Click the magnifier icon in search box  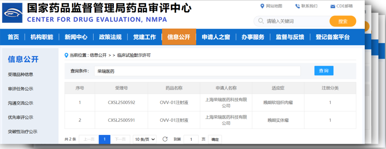click(261, 21)
